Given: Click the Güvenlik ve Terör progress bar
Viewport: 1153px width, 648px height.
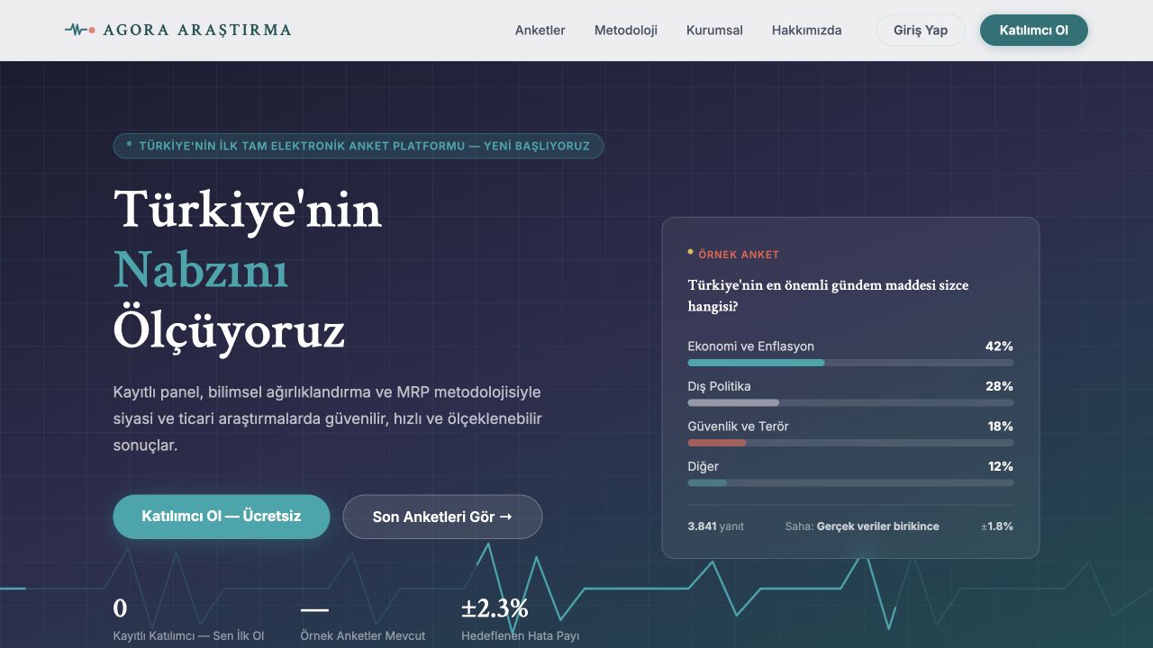Looking at the screenshot, I should [850, 443].
